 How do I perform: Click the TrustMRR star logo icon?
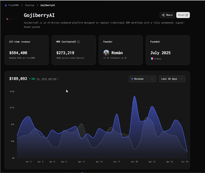point(6,5)
